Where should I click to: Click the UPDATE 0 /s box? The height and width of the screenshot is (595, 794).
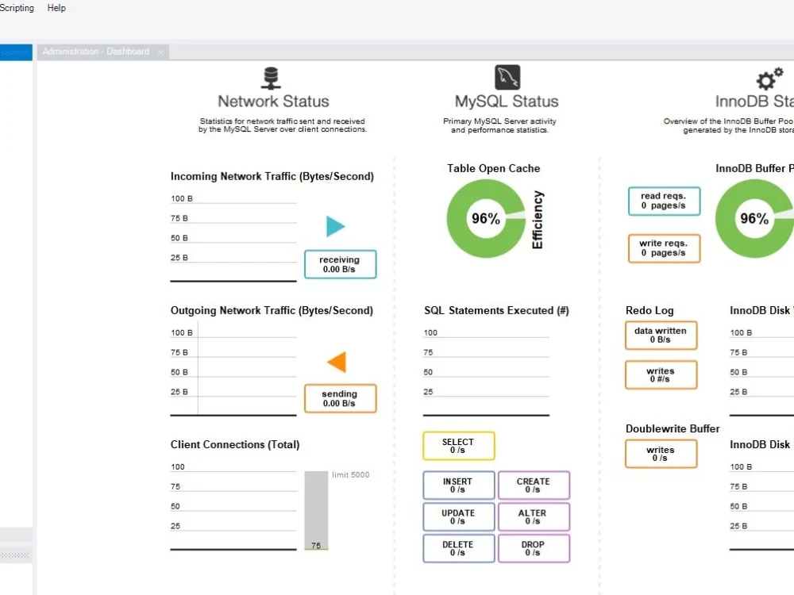pyautogui.click(x=459, y=516)
